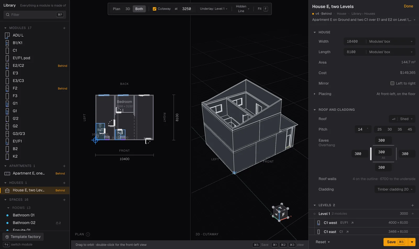Select pitch preset 30
This screenshot has width=419, height=249.
coord(390,129)
